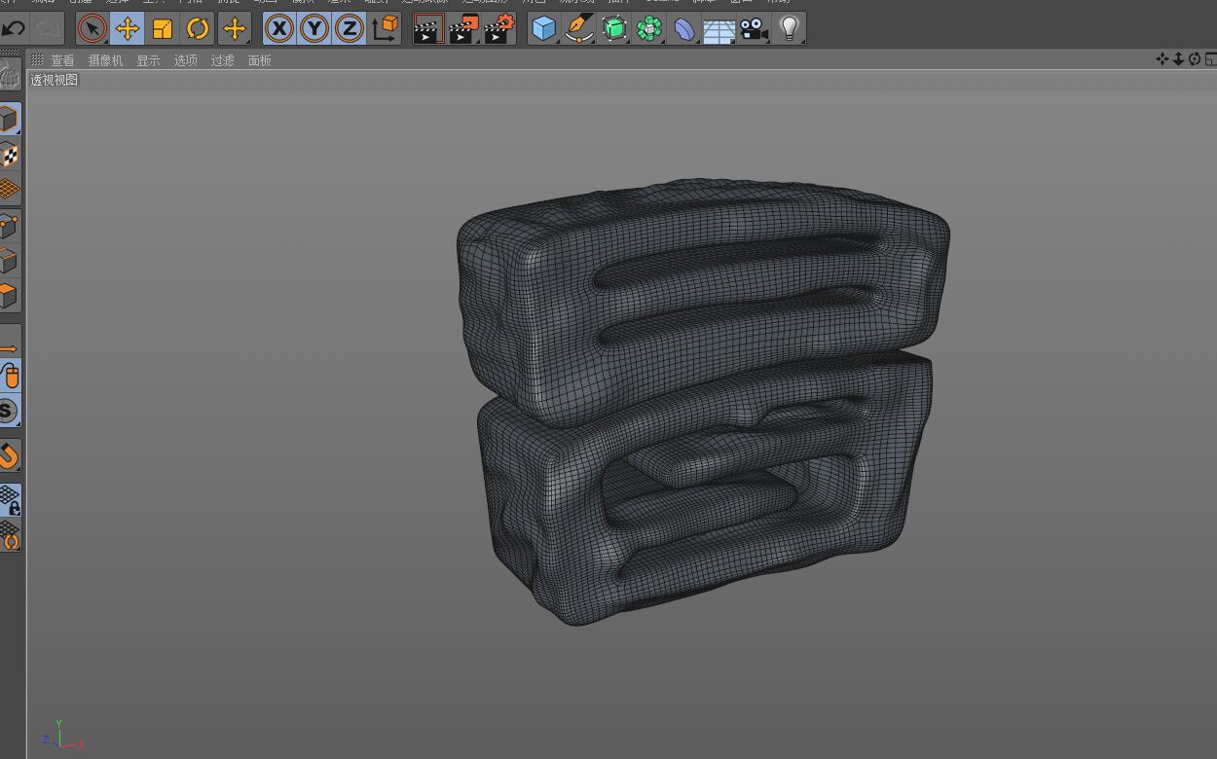Screen dimensions: 1217x759
Task: Open the 摄像机 viewport menu
Action: (105, 60)
